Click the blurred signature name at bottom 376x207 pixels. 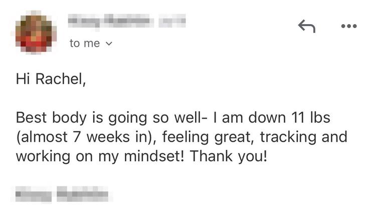click(x=62, y=192)
